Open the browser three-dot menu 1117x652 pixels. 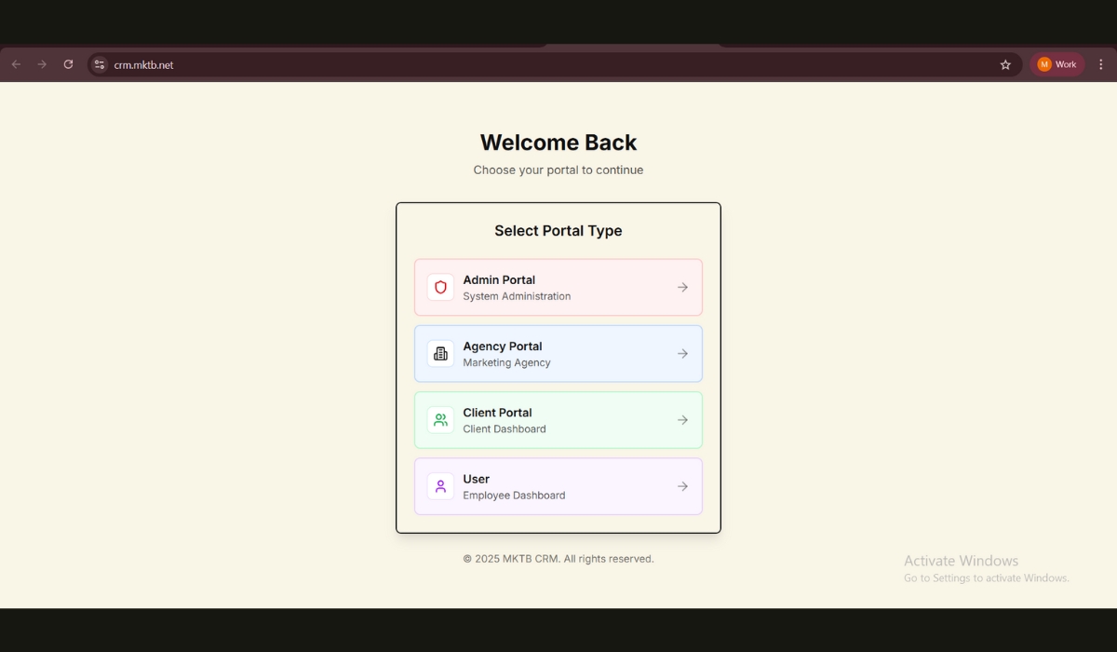click(1101, 64)
